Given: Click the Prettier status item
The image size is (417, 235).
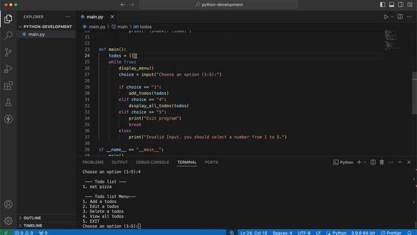Looking at the screenshot, I should pos(391,232).
